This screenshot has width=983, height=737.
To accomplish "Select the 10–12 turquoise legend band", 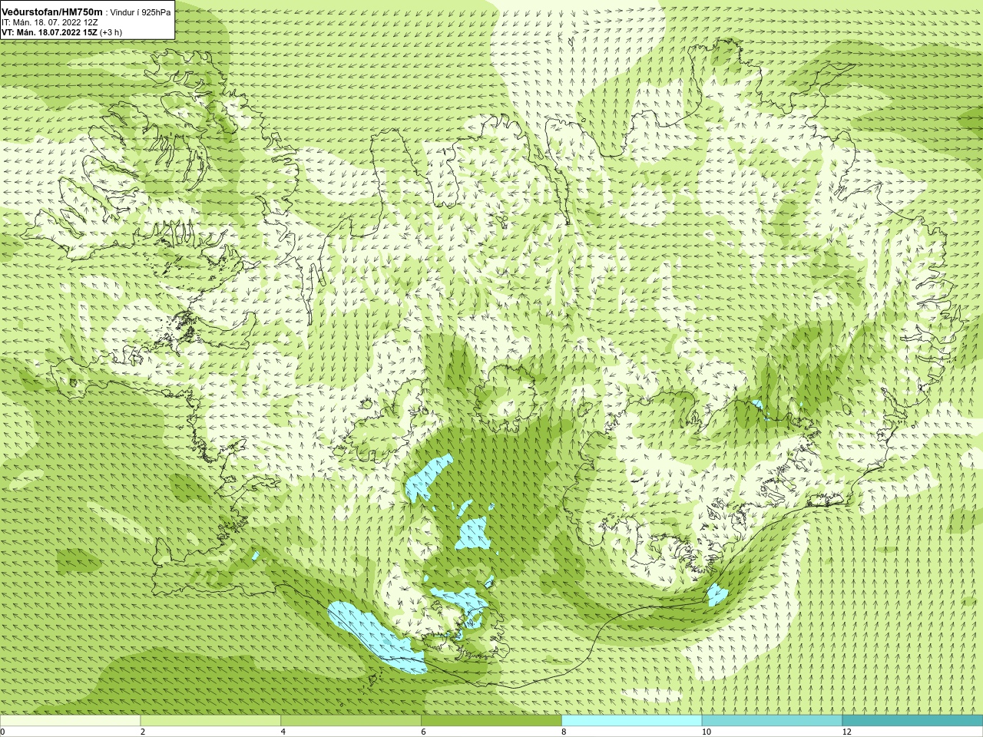I will pyautogui.click(x=772, y=721).
